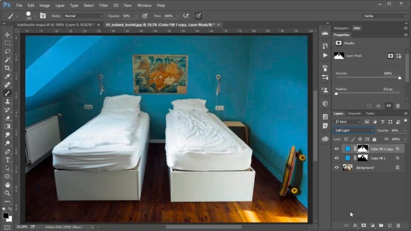The width and height of the screenshot is (411, 231).
Task: Open the File menu
Action: point(19,5)
